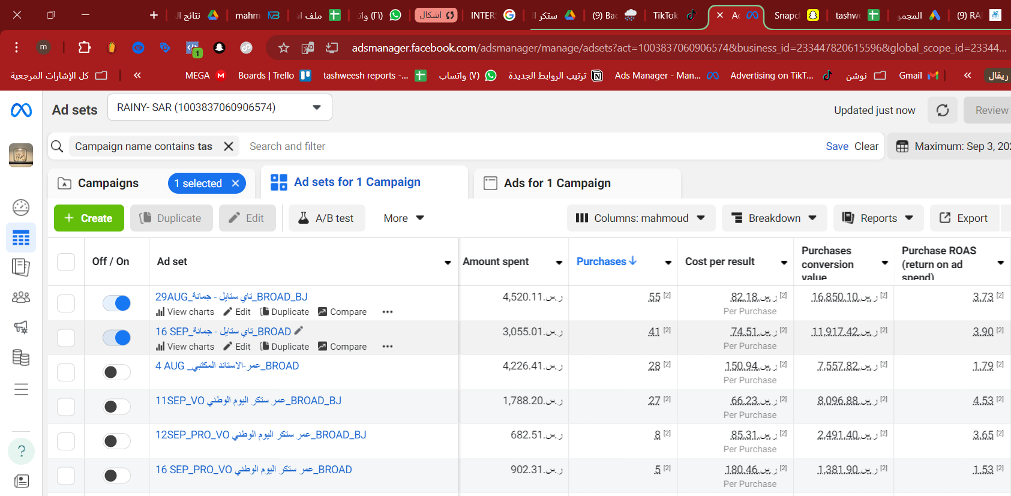Image resolution: width=1011 pixels, height=496 pixels.
Task: Check the checkbox for 16 SEP_PRO_VO ad set row
Action: pyautogui.click(x=66, y=476)
